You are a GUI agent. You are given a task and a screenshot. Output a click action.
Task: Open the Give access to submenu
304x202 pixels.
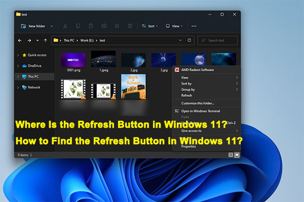[x=206, y=131]
